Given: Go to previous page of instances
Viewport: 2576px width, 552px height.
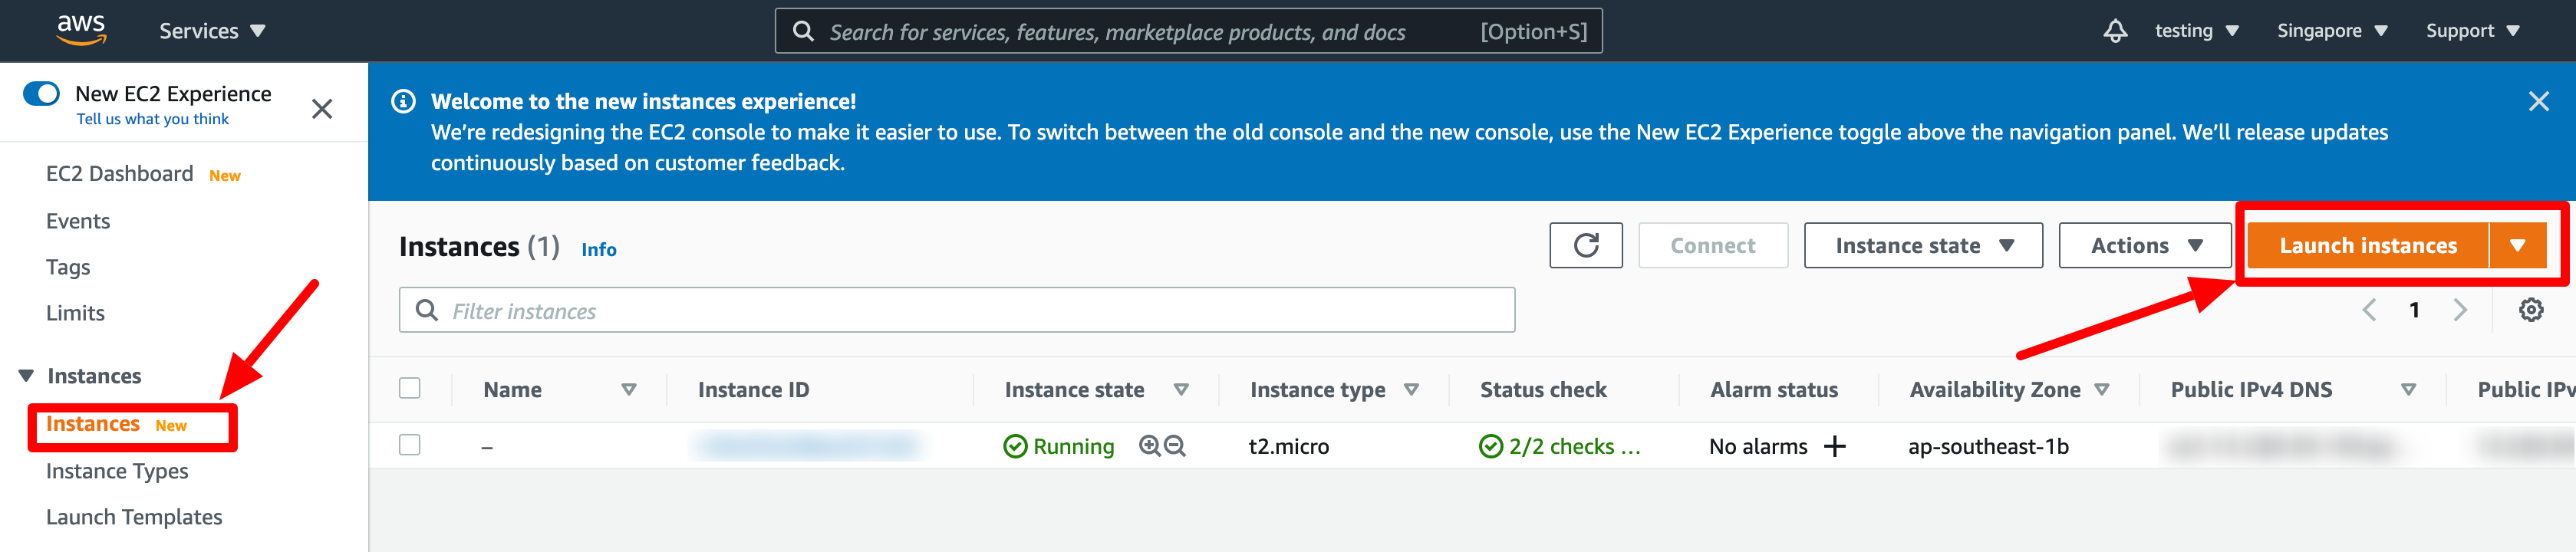Looking at the screenshot, I should (2369, 310).
